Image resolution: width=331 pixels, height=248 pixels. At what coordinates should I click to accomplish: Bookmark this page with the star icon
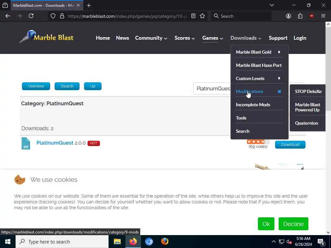coord(202,16)
